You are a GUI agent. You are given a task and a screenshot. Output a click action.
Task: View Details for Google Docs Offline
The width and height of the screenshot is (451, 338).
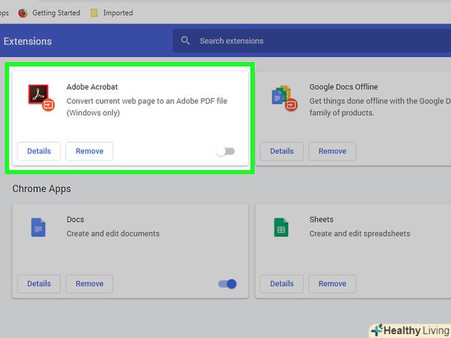click(x=282, y=151)
